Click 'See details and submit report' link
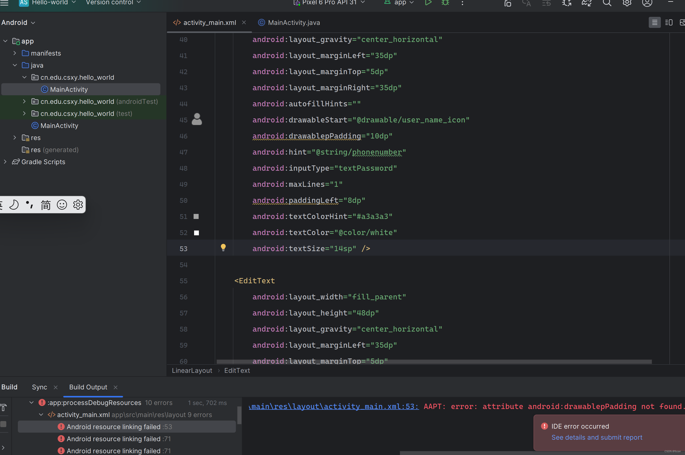 pyautogui.click(x=597, y=437)
